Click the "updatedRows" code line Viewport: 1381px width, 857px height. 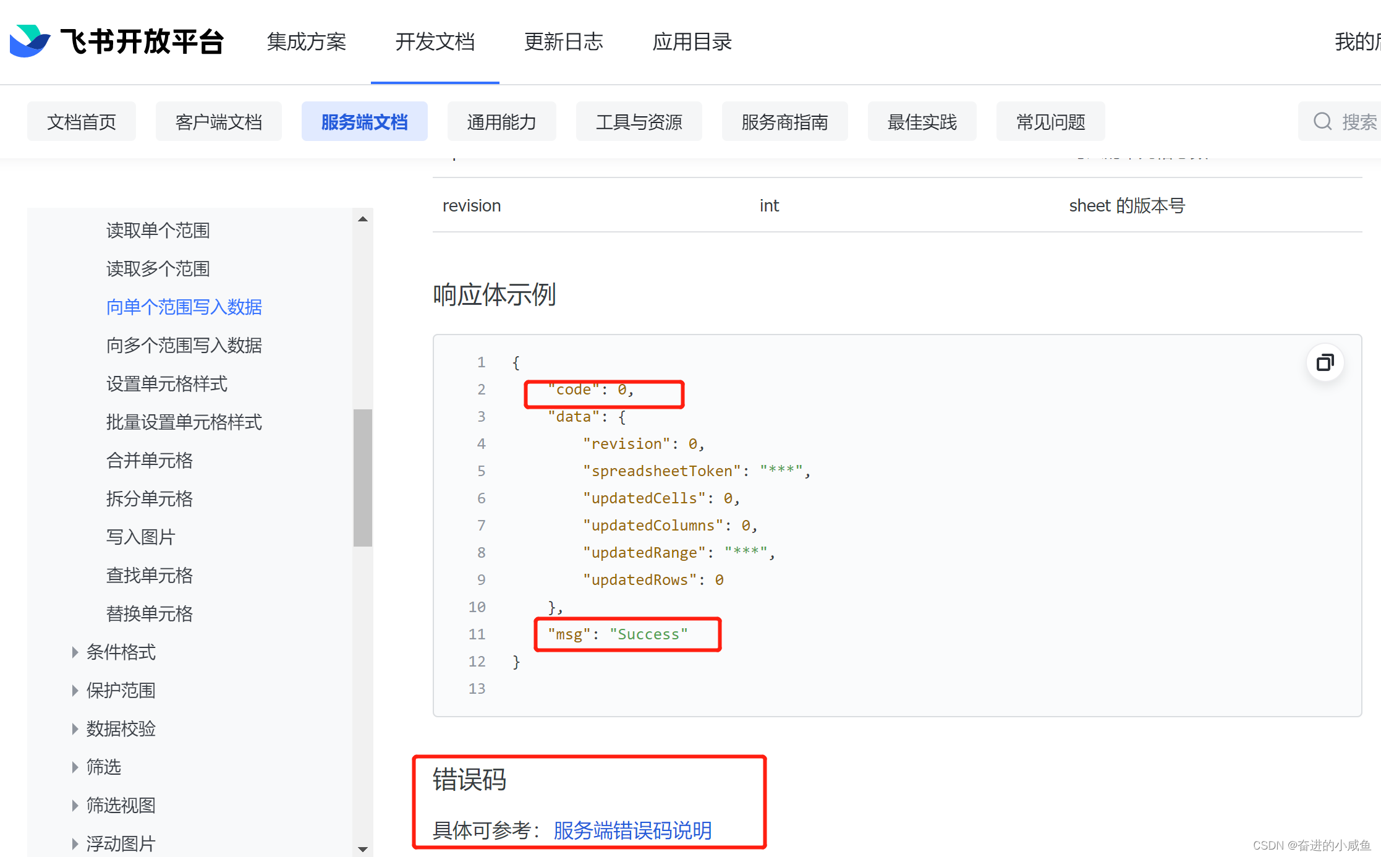[653, 580]
